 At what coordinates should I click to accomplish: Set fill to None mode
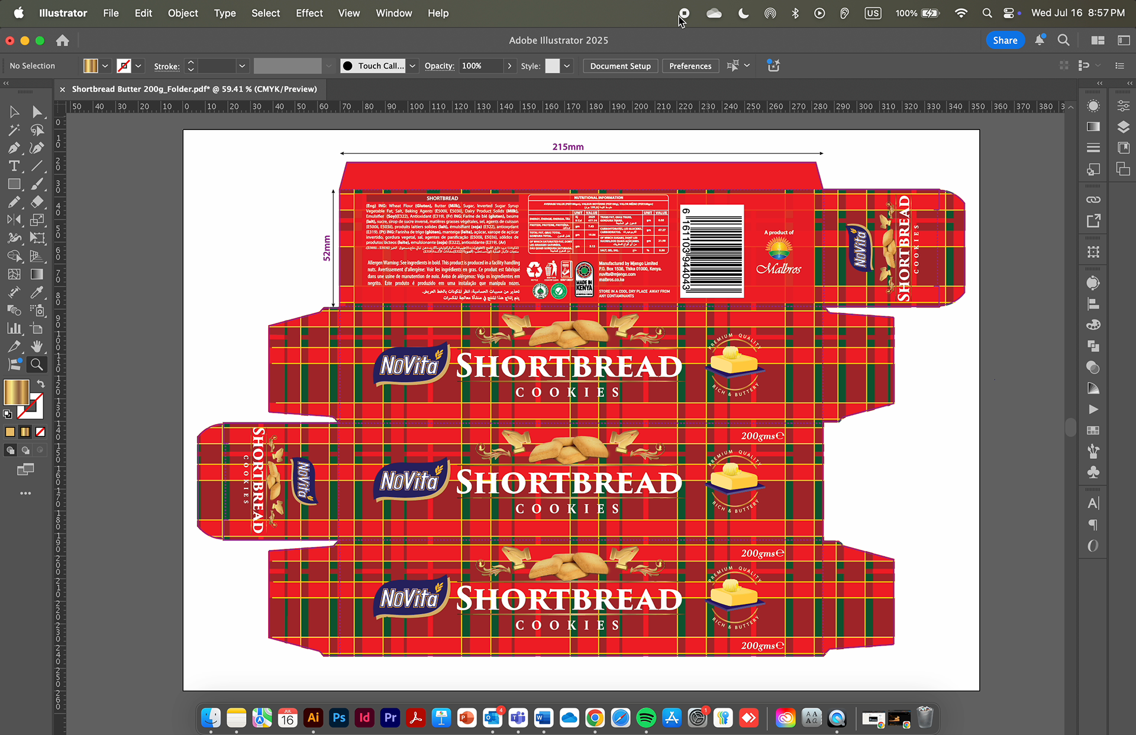click(40, 432)
